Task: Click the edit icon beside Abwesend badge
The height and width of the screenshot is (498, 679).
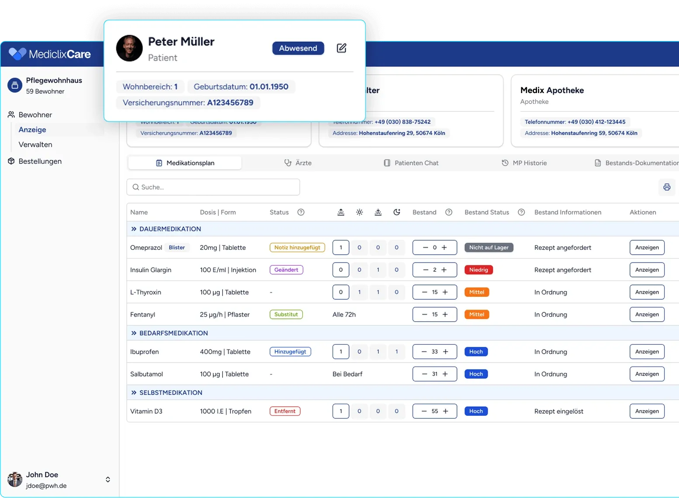Action: point(341,48)
